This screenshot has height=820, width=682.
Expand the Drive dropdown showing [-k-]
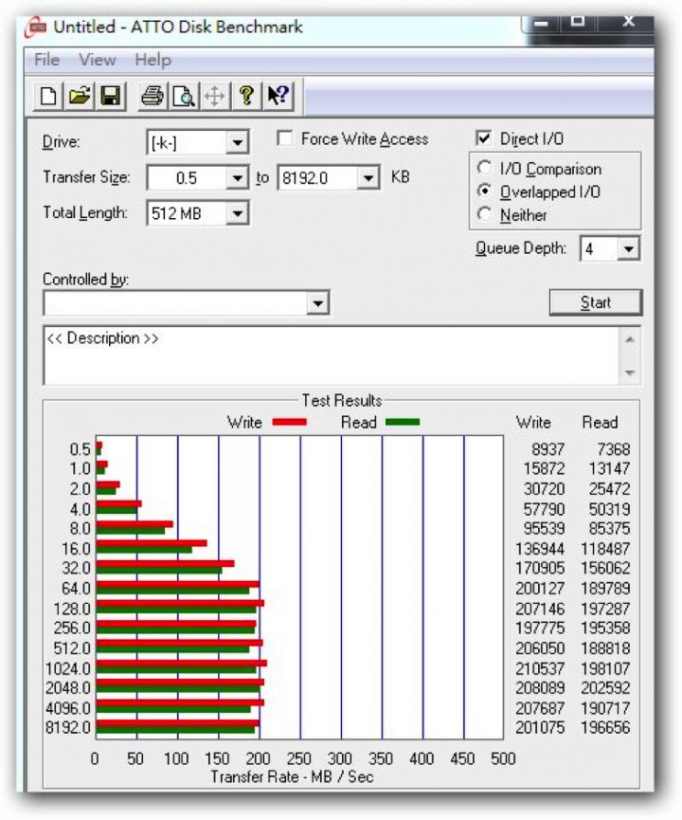237,142
